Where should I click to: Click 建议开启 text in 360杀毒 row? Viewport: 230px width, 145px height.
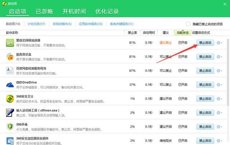point(166,127)
